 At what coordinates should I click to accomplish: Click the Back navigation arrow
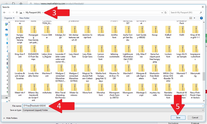4,12
